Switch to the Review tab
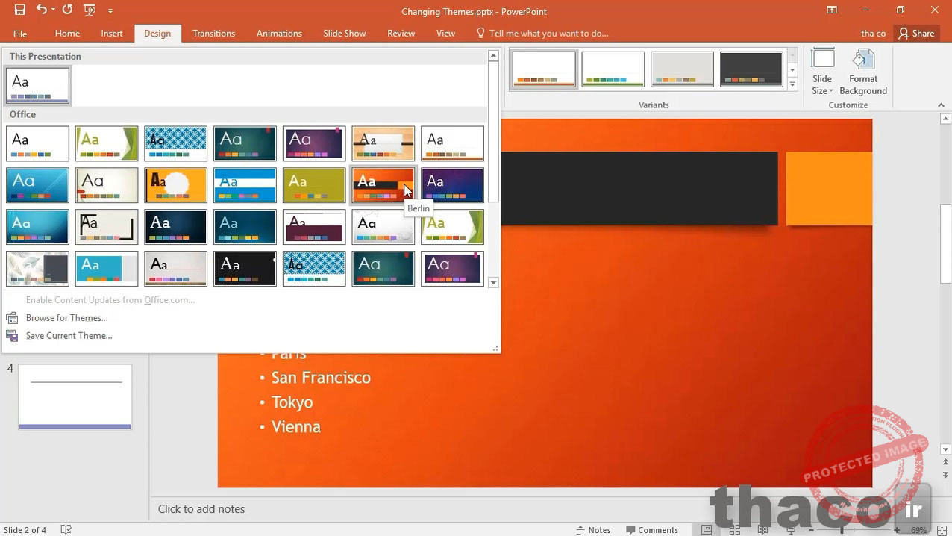Image resolution: width=952 pixels, height=536 pixels. (401, 34)
